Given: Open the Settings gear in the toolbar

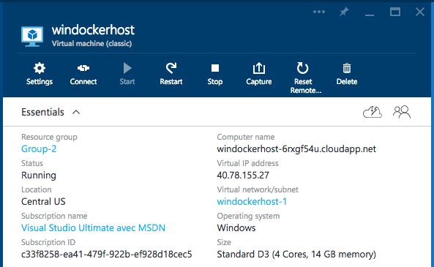Looking at the screenshot, I should pos(40,68).
